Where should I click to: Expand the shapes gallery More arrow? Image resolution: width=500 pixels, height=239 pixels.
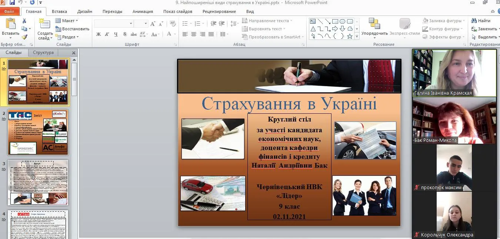(x=357, y=37)
